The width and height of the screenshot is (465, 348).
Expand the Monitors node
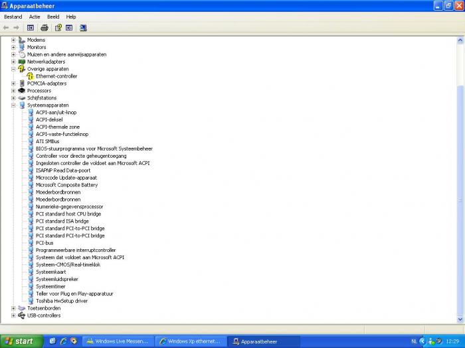coord(13,47)
